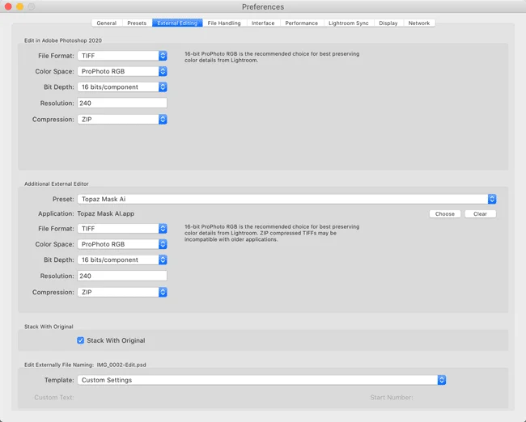This screenshot has width=526, height=422.
Task: Open the Template Custom Settings dropdown
Action: (261, 380)
